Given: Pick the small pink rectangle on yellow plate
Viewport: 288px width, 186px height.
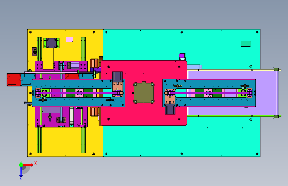Looking at the screenshot, I should click(69, 39).
